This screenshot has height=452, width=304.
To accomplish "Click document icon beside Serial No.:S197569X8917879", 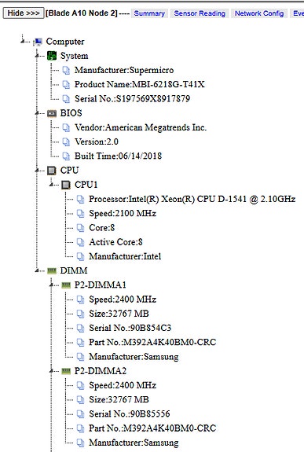I will click(x=66, y=99).
